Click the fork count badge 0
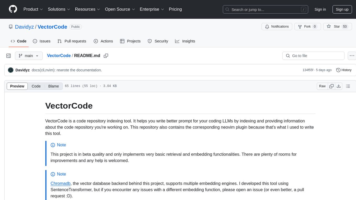The height and width of the screenshot is (200, 356). coord(315,26)
